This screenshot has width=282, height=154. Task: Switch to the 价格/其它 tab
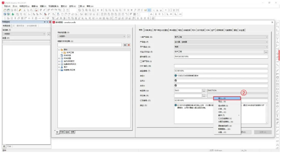(148, 30)
